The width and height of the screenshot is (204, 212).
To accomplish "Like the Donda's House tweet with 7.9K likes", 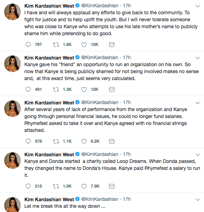I will point(84,186).
